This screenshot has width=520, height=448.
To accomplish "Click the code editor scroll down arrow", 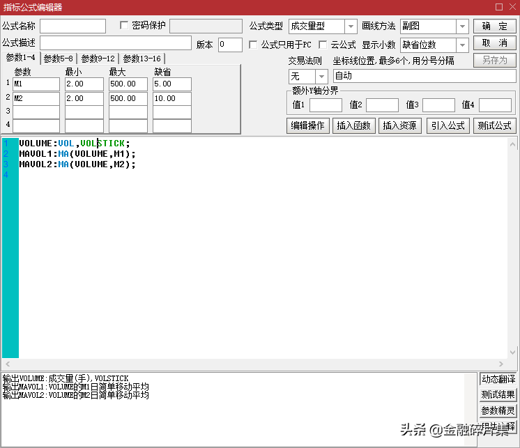I will coord(512,353).
